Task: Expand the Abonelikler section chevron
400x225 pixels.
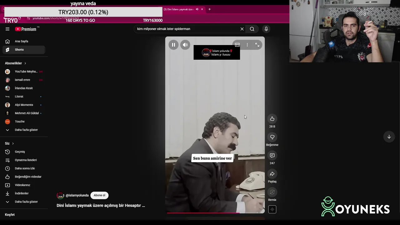Action: pos(25,63)
